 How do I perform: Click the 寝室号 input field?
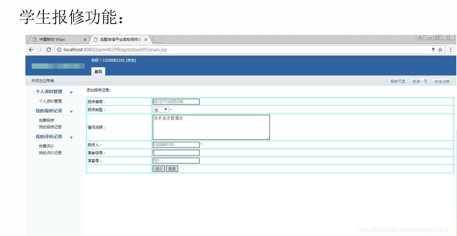coord(176,161)
